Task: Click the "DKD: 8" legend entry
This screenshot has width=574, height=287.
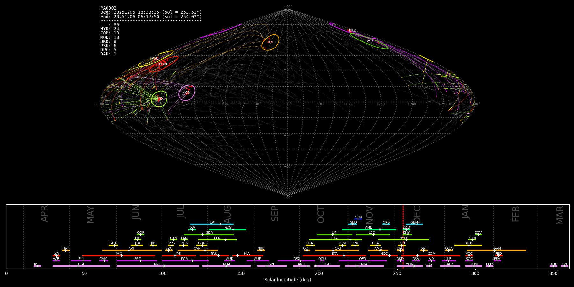Action: click(108, 42)
